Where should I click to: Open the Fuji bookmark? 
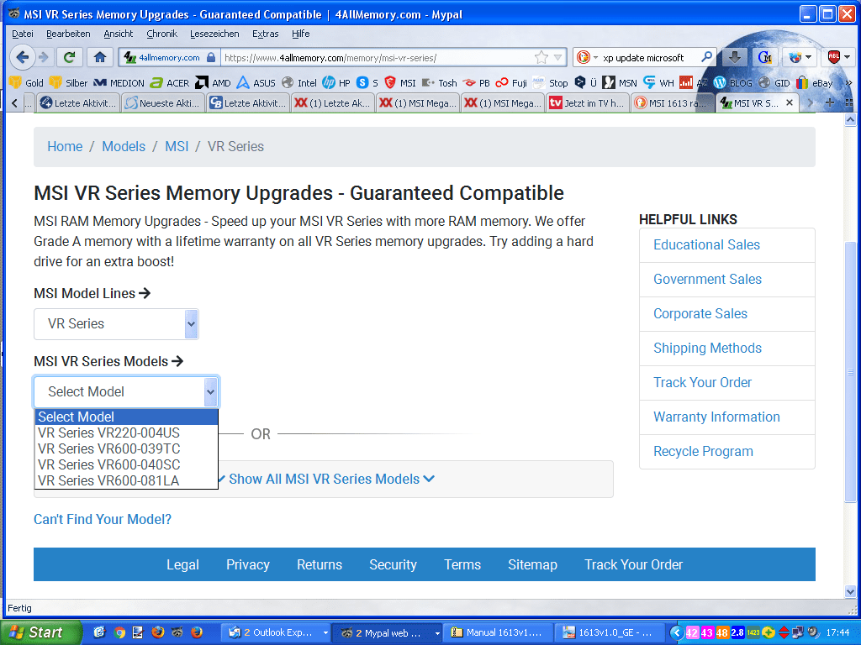point(511,83)
